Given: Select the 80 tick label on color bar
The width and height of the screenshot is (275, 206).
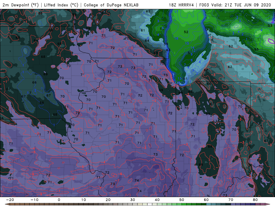Looking at the screenshot, I should click(255, 200).
